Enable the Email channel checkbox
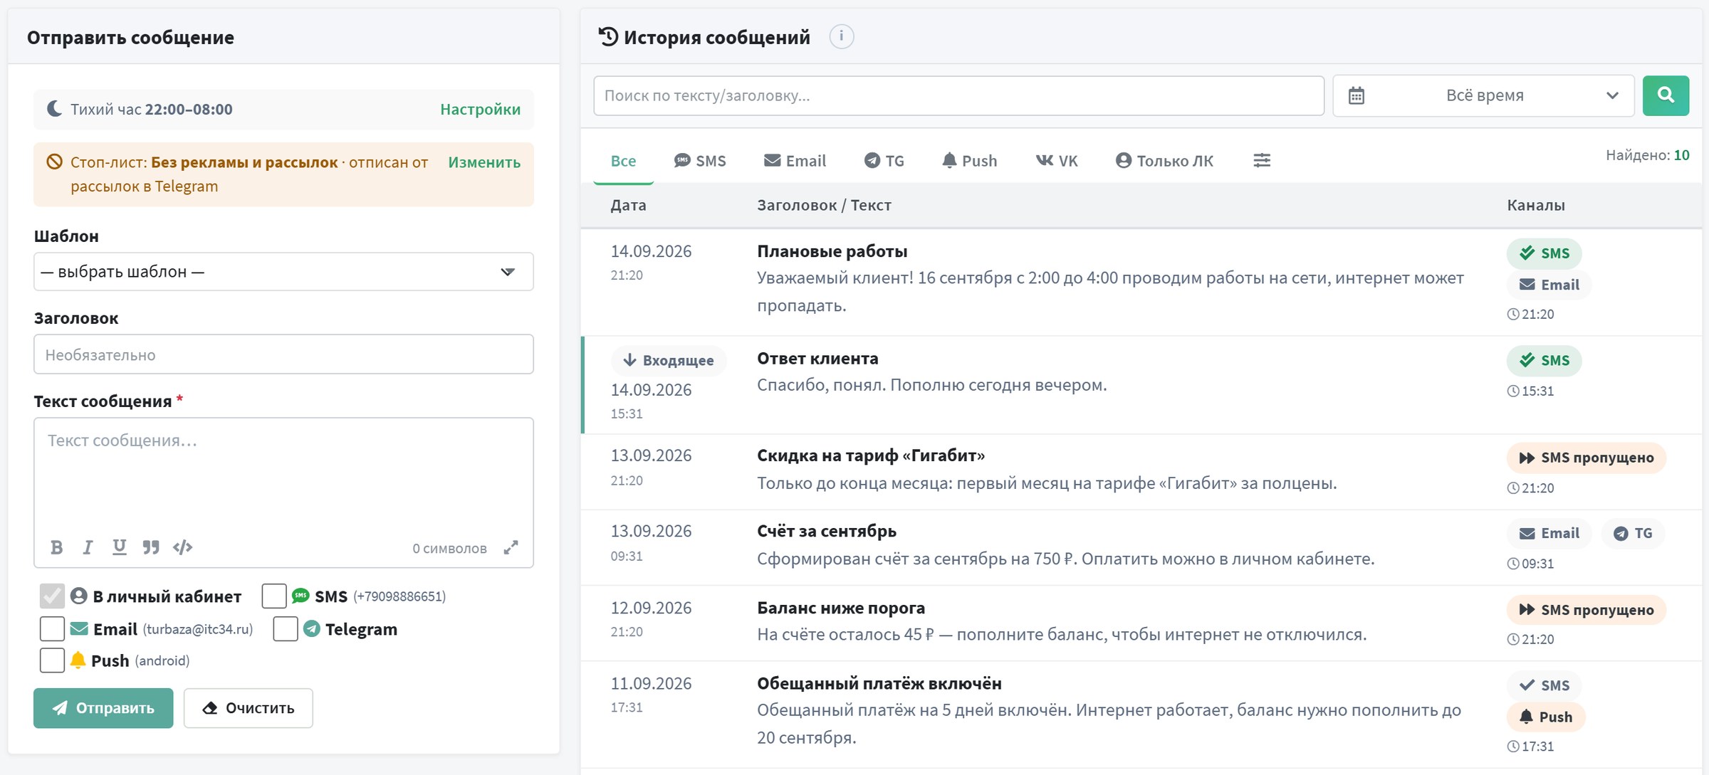This screenshot has width=1709, height=775. [x=52, y=629]
